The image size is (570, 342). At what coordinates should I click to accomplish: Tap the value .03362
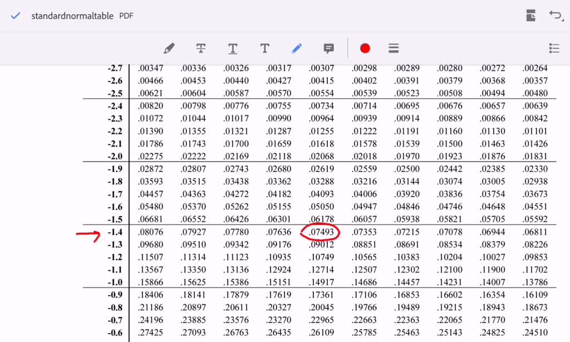(x=278, y=182)
